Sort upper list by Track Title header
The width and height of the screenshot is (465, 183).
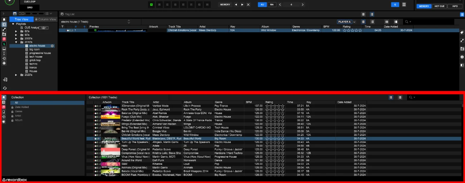click(182, 27)
